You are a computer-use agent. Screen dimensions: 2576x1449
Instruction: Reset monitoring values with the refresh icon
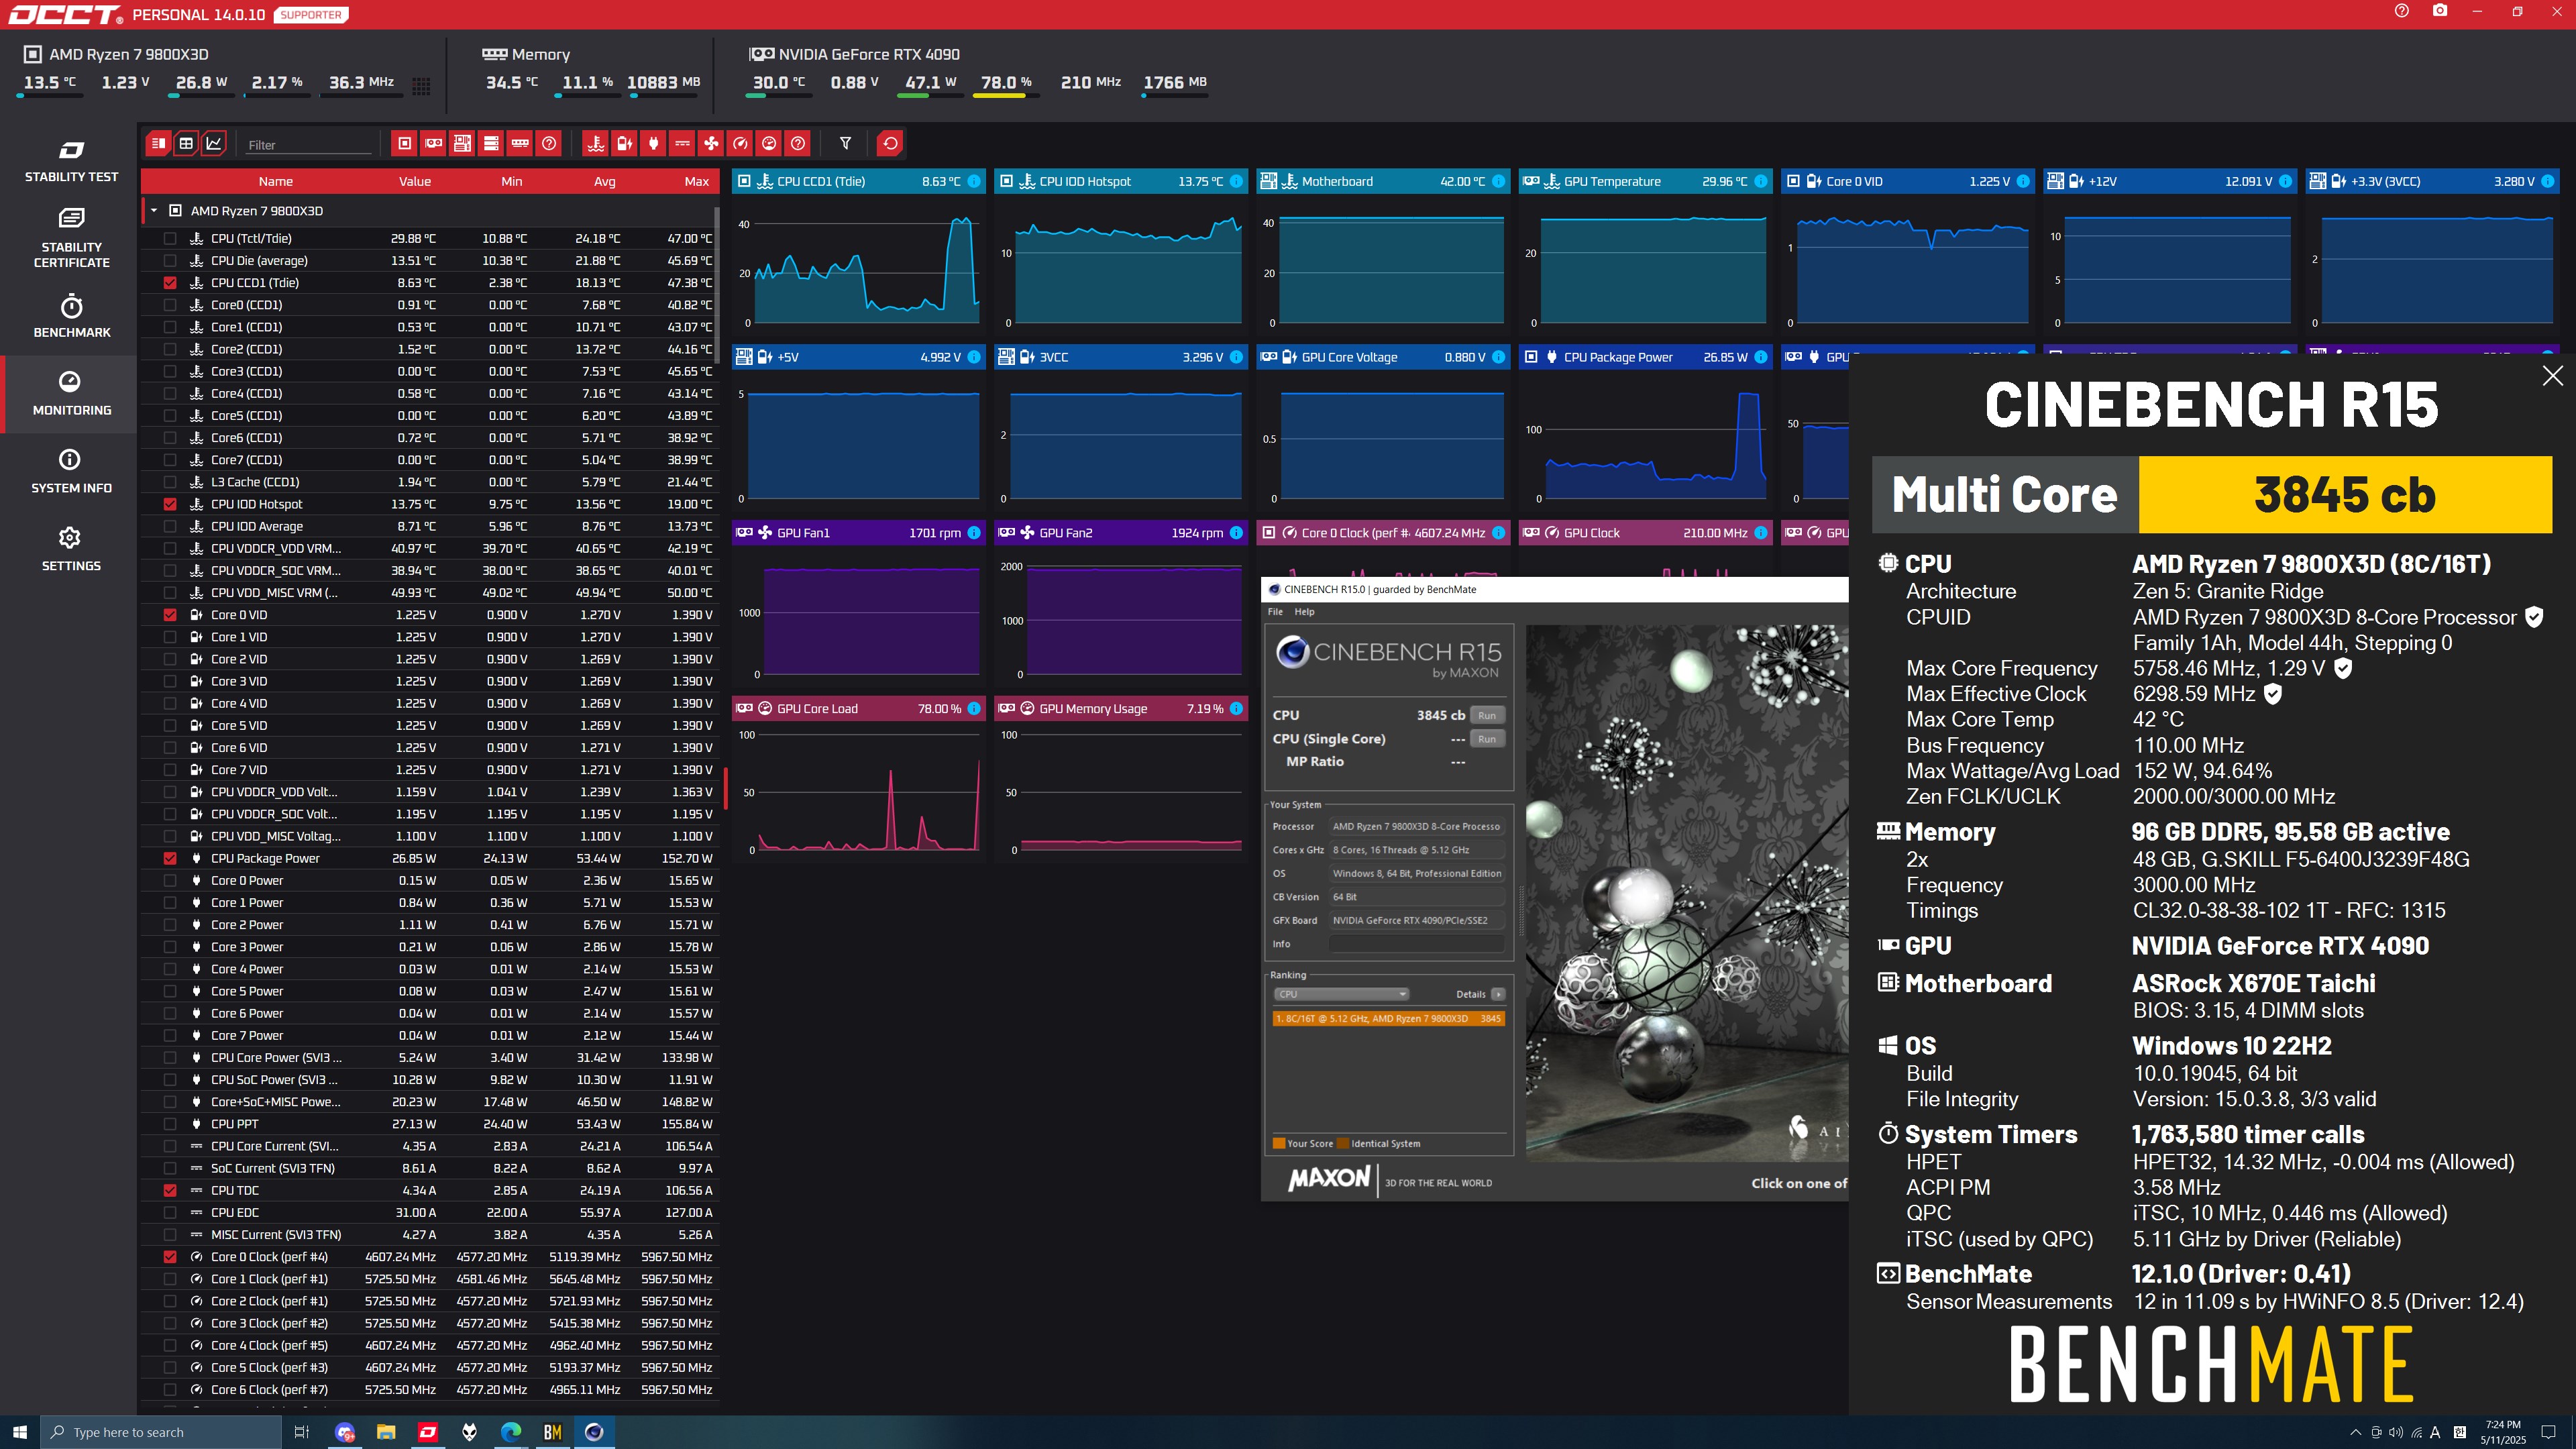[x=890, y=144]
